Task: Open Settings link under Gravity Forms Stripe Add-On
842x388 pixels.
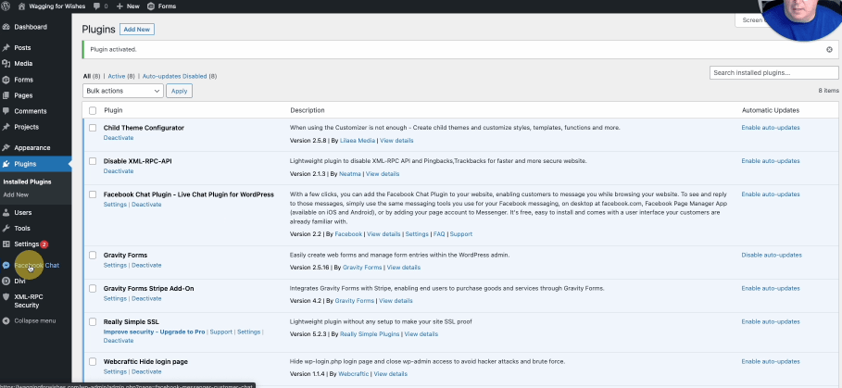Action: (x=115, y=298)
